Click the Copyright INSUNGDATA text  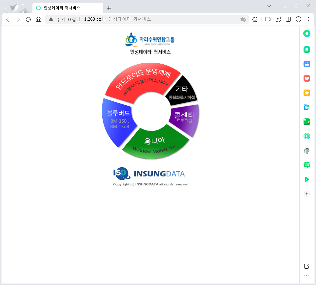coord(151,184)
